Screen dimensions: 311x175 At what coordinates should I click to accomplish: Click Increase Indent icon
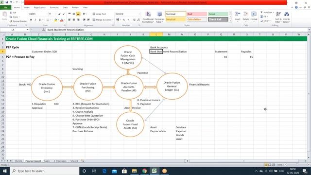coord(88,20)
